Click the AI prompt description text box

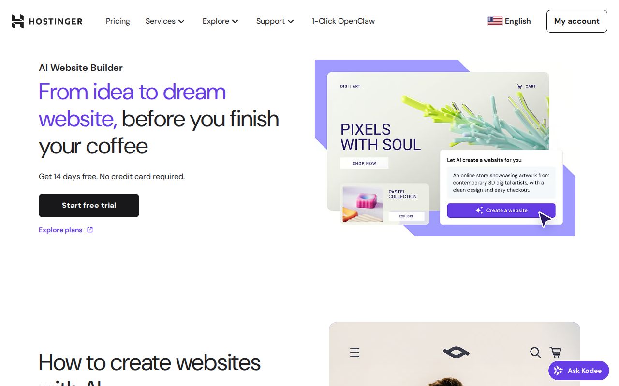pyautogui.click(x=501, y=183)
